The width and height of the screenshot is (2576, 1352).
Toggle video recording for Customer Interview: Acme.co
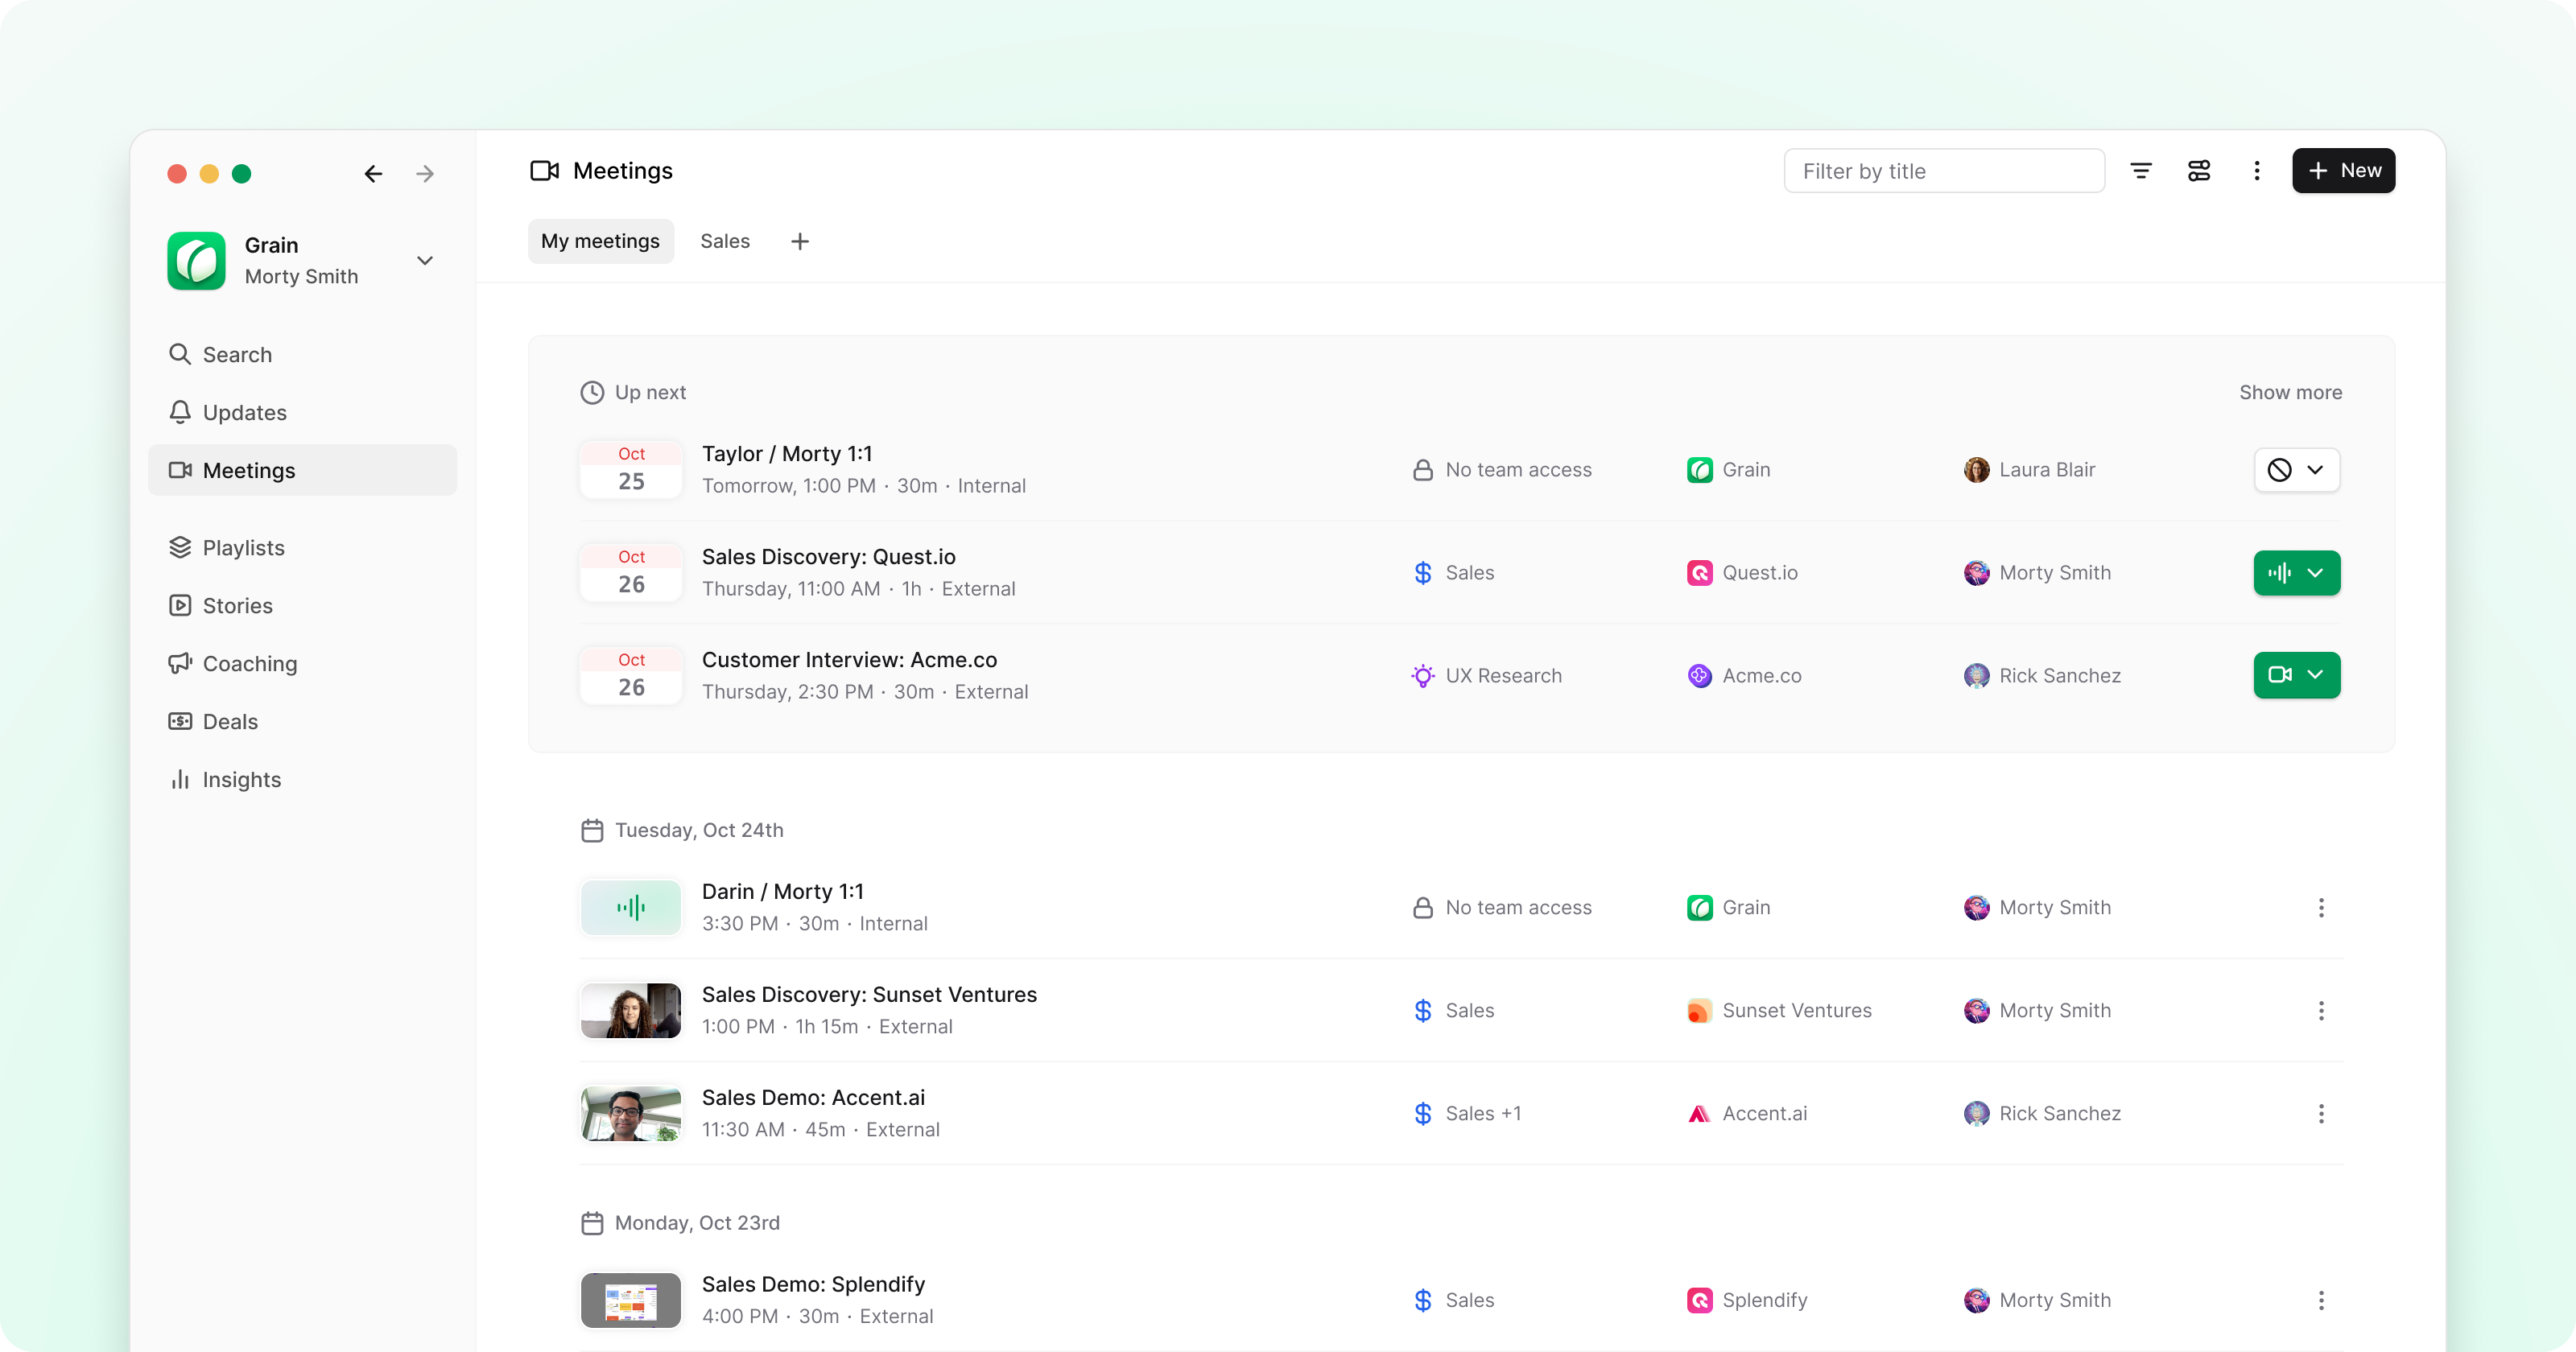2279,675
